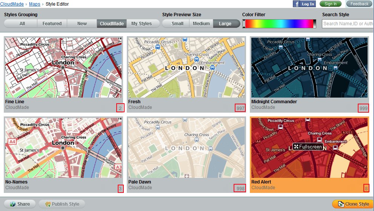Select the Fine Line map thumbnail
This screenshot has width=374, height=211.
63,67
